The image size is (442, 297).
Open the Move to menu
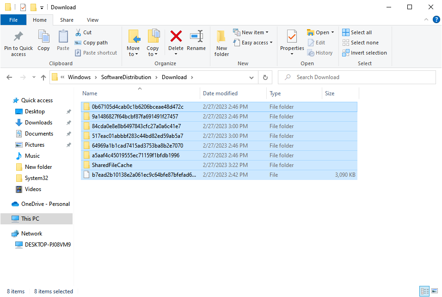(133, 43)
